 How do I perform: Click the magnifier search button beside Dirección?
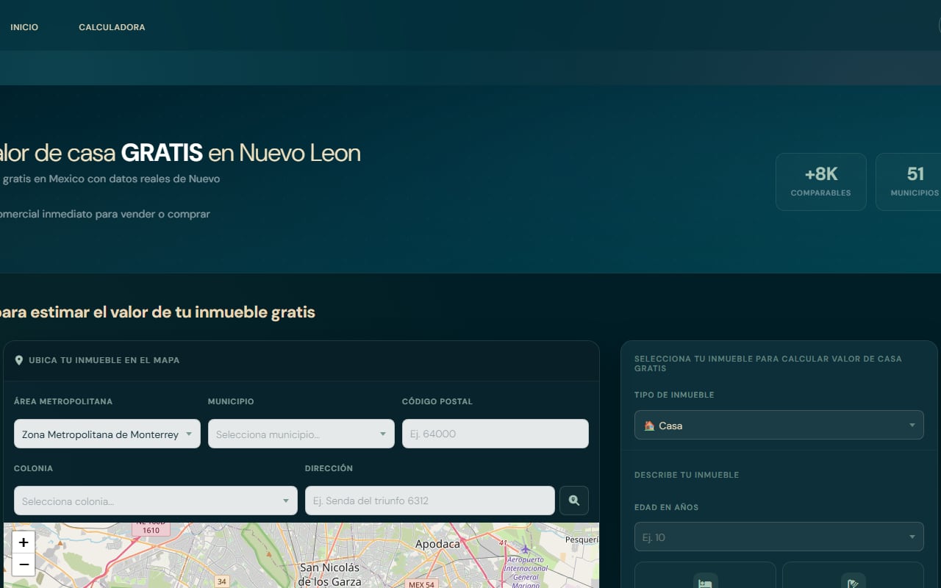pyautogui.click(x=574, y=501)
